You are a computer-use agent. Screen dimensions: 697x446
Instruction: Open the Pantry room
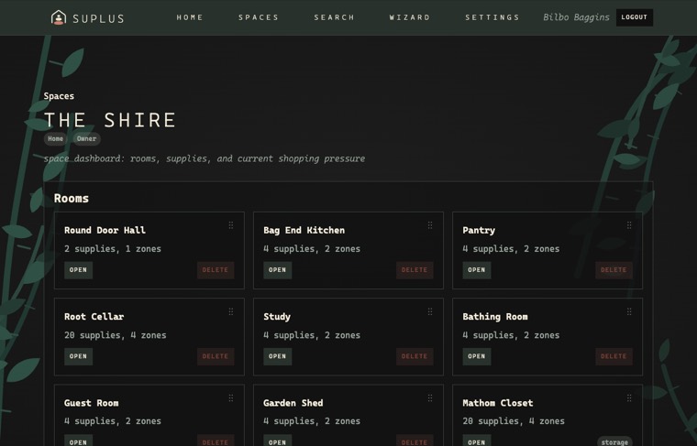tap(477, 270)
